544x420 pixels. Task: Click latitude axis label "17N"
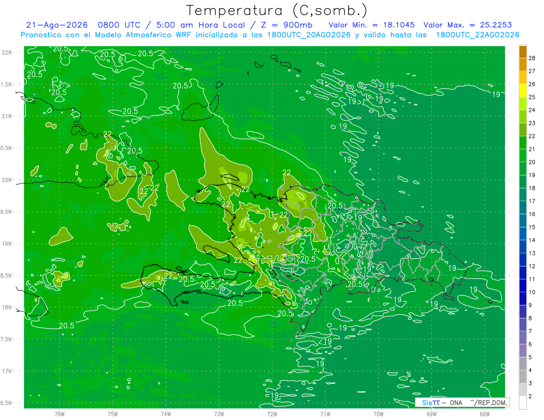[7, 371]
